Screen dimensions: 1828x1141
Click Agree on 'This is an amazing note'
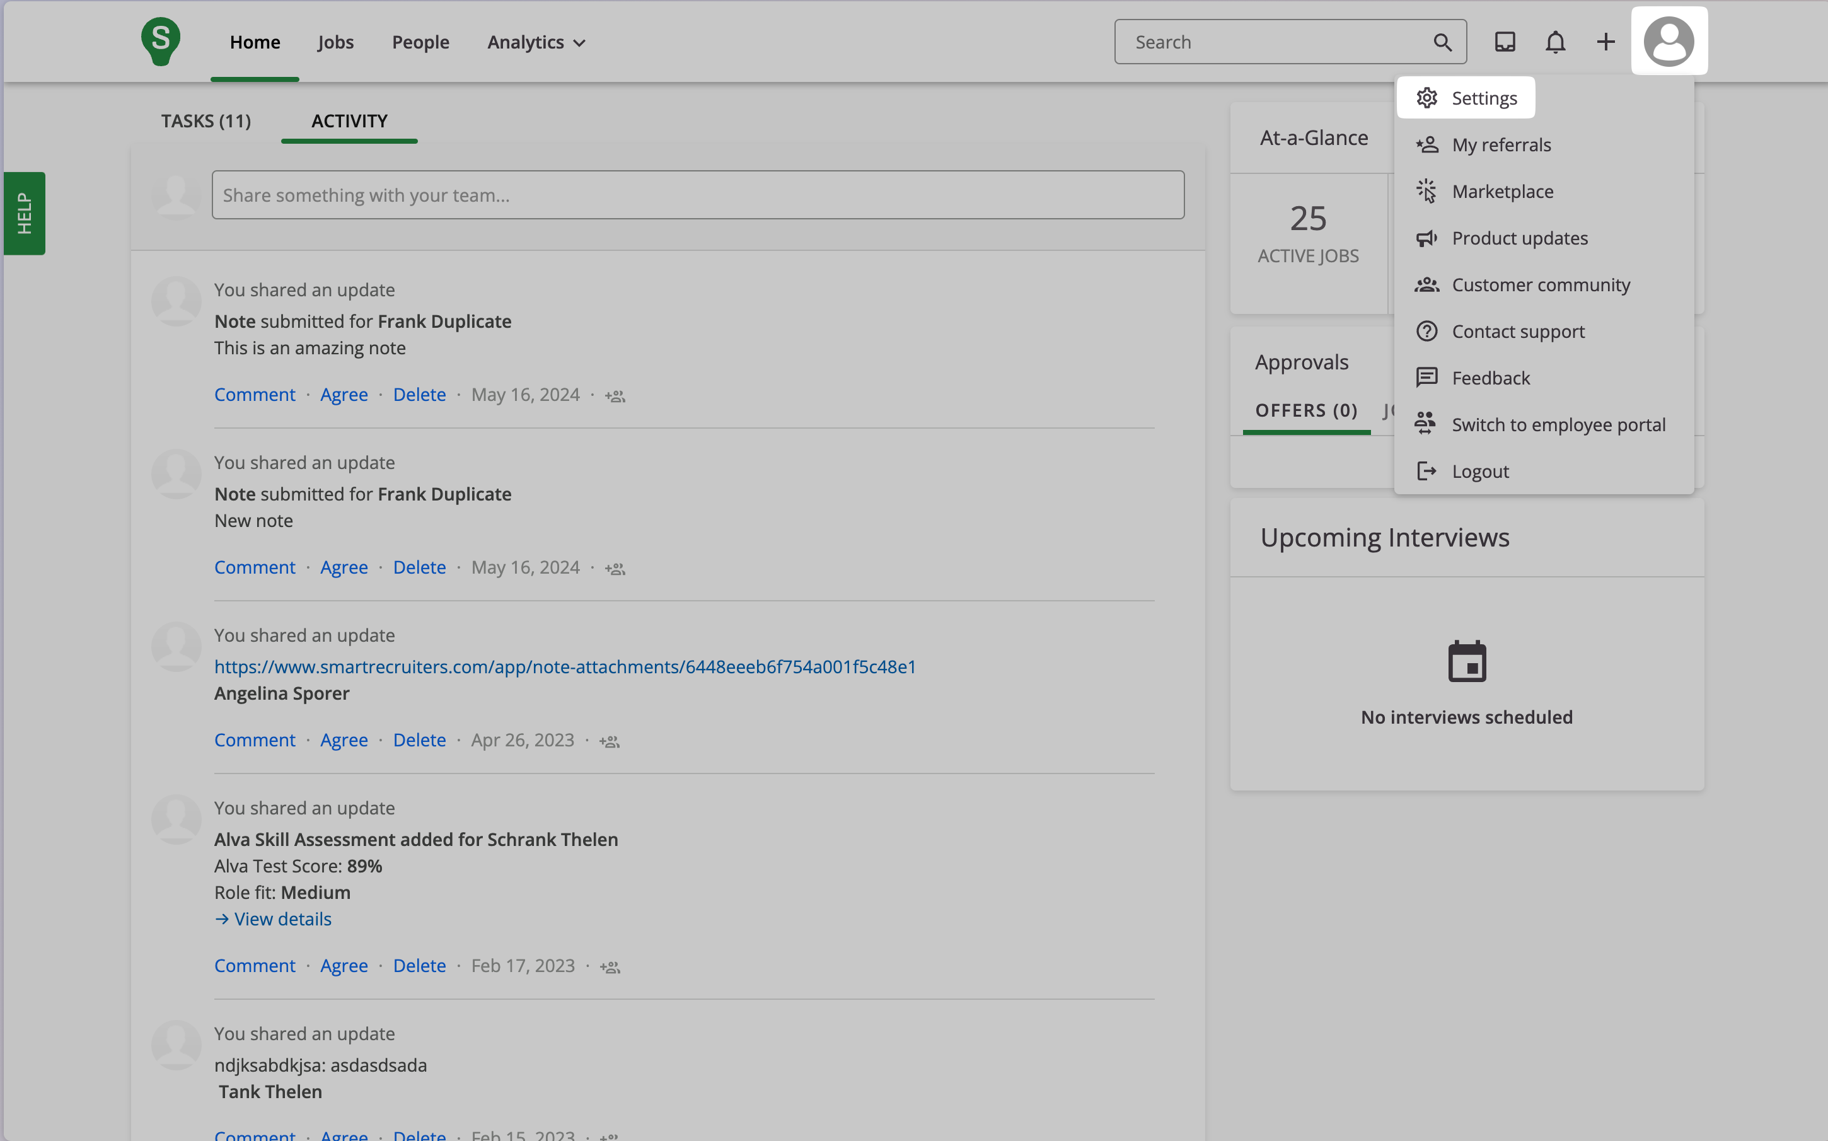[x=344, y=395]
